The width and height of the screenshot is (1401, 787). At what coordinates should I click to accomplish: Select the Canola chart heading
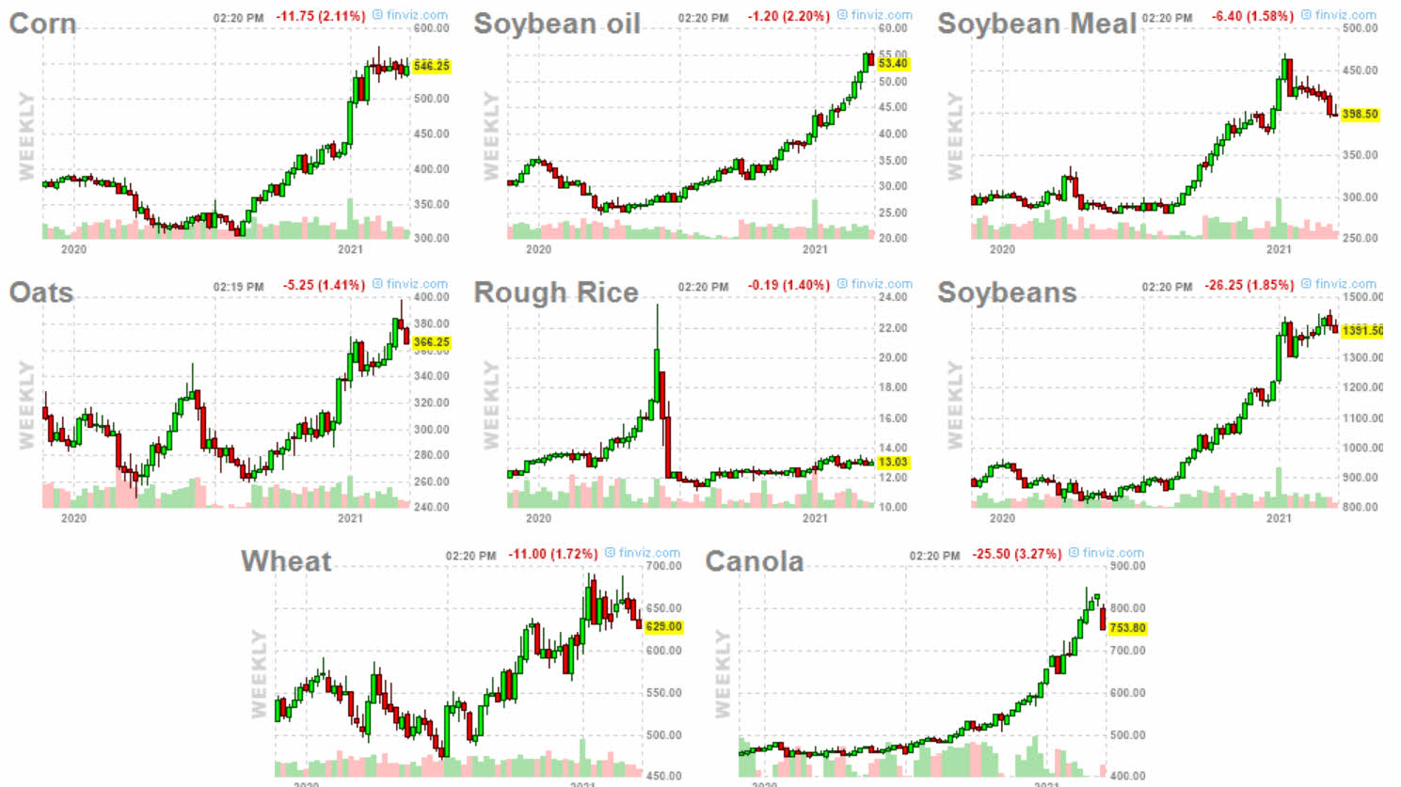755,561
